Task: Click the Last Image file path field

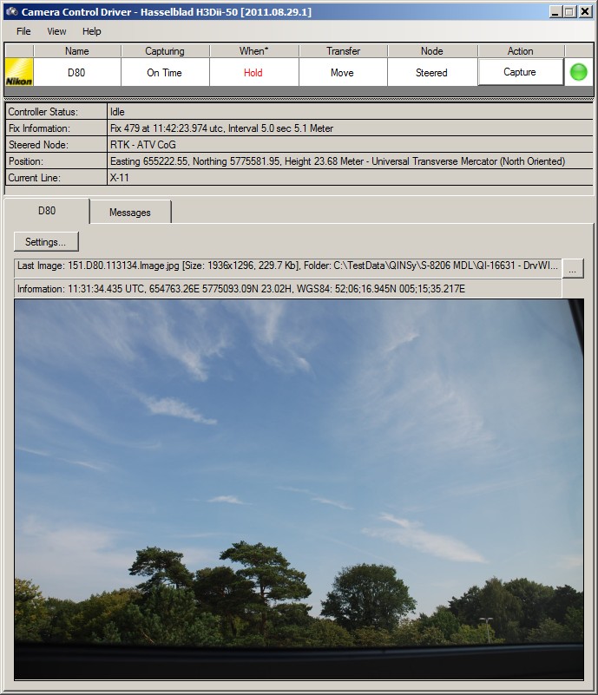Action: tap(287, 266)
